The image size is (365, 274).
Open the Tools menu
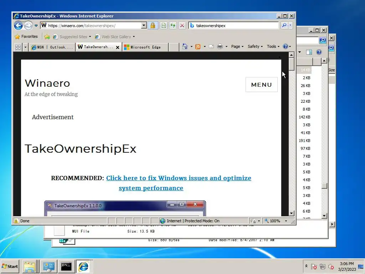(273, 46)
